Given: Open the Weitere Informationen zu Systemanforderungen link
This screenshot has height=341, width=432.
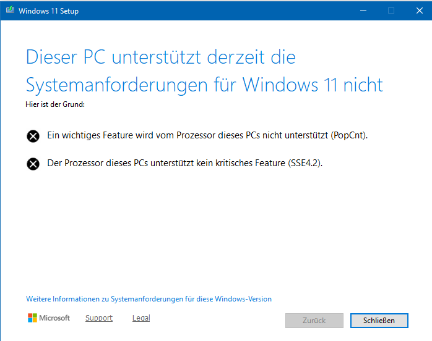Looking at the screenshot, I should [x=149, y=299].
